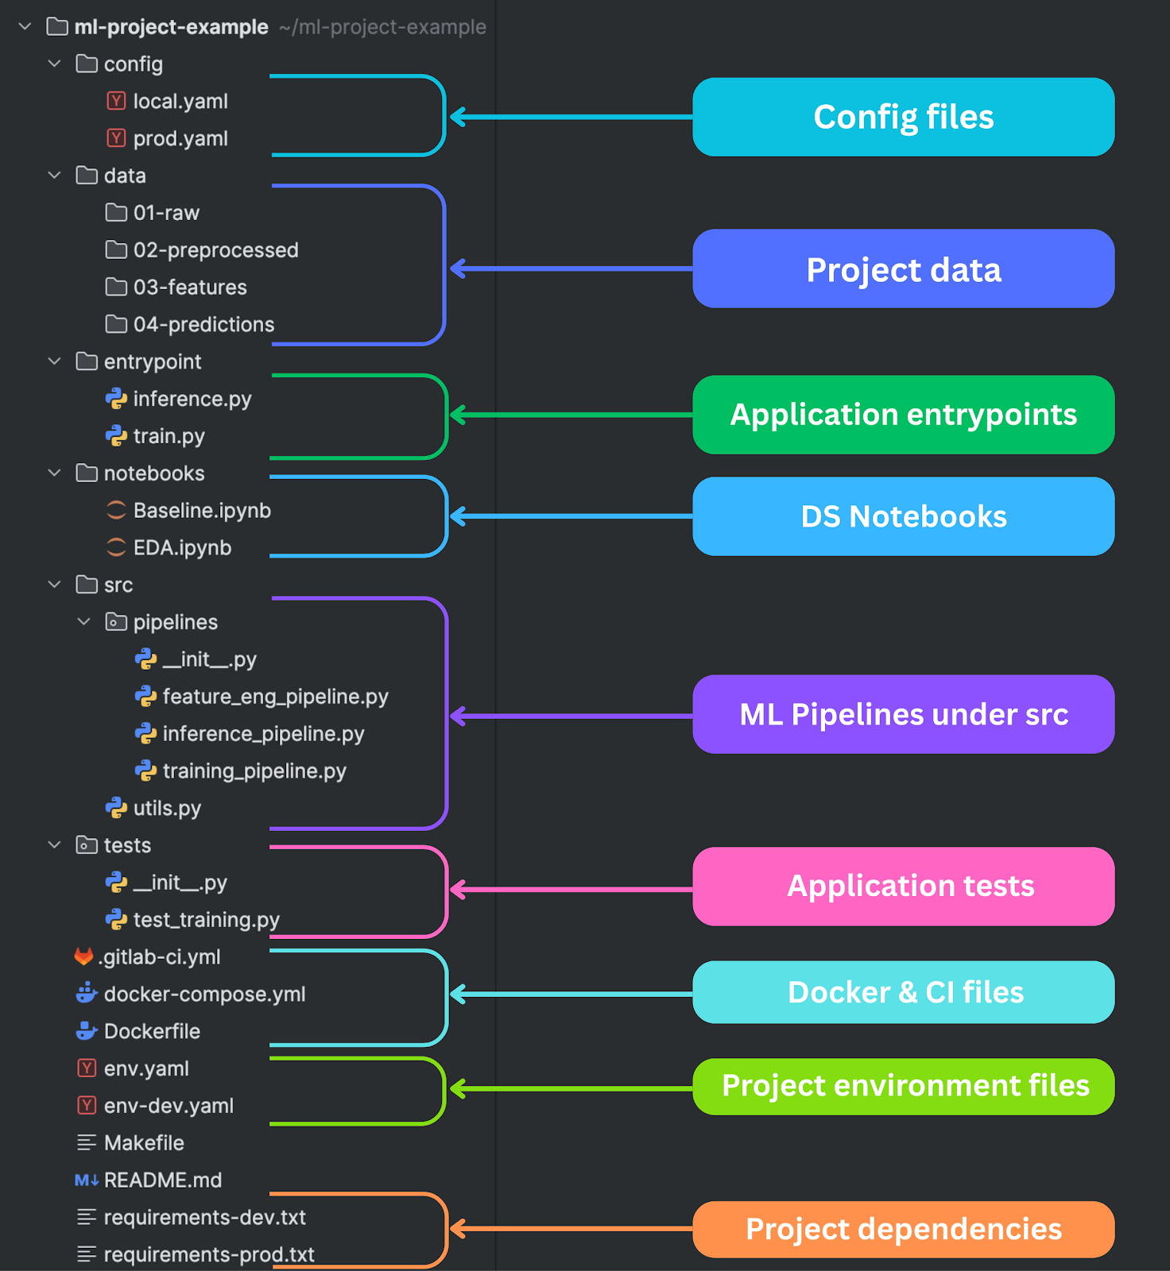This screenshot has height=1271, width=1170.
Task: Click the Python icon next to train.py
Action: 115,435
